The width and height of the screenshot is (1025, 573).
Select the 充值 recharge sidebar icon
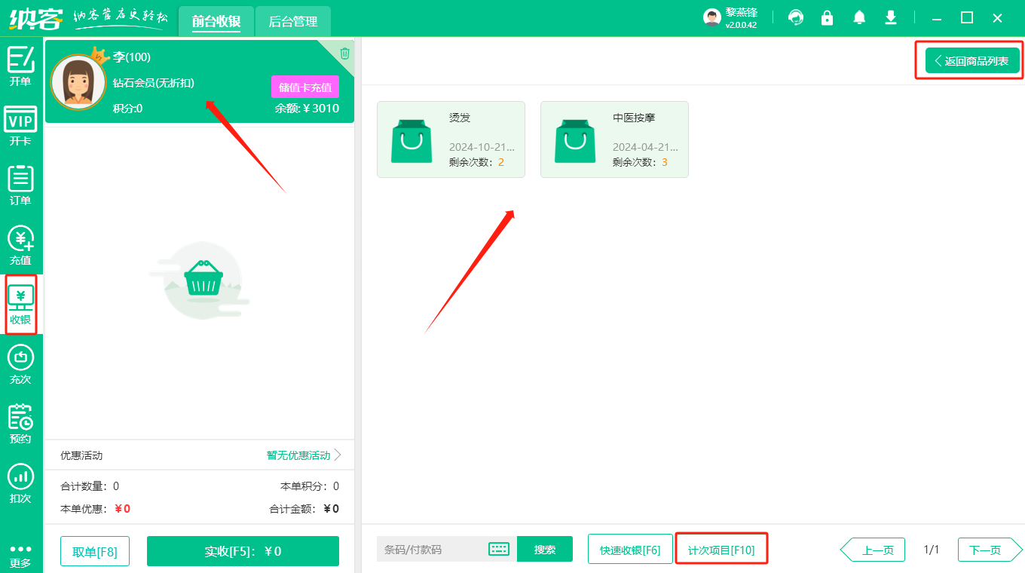click(21, 245)
